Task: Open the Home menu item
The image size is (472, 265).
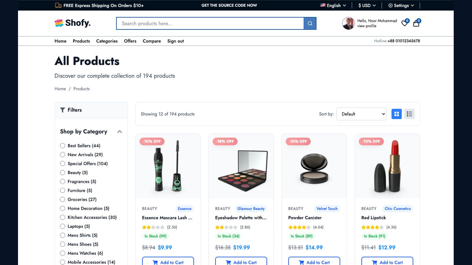Action: tap(60, 41)
